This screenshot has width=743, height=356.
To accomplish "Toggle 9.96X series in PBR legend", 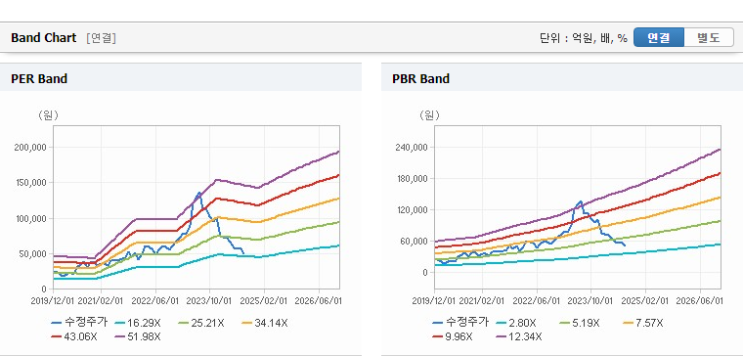I will click(x=453, y=336).
